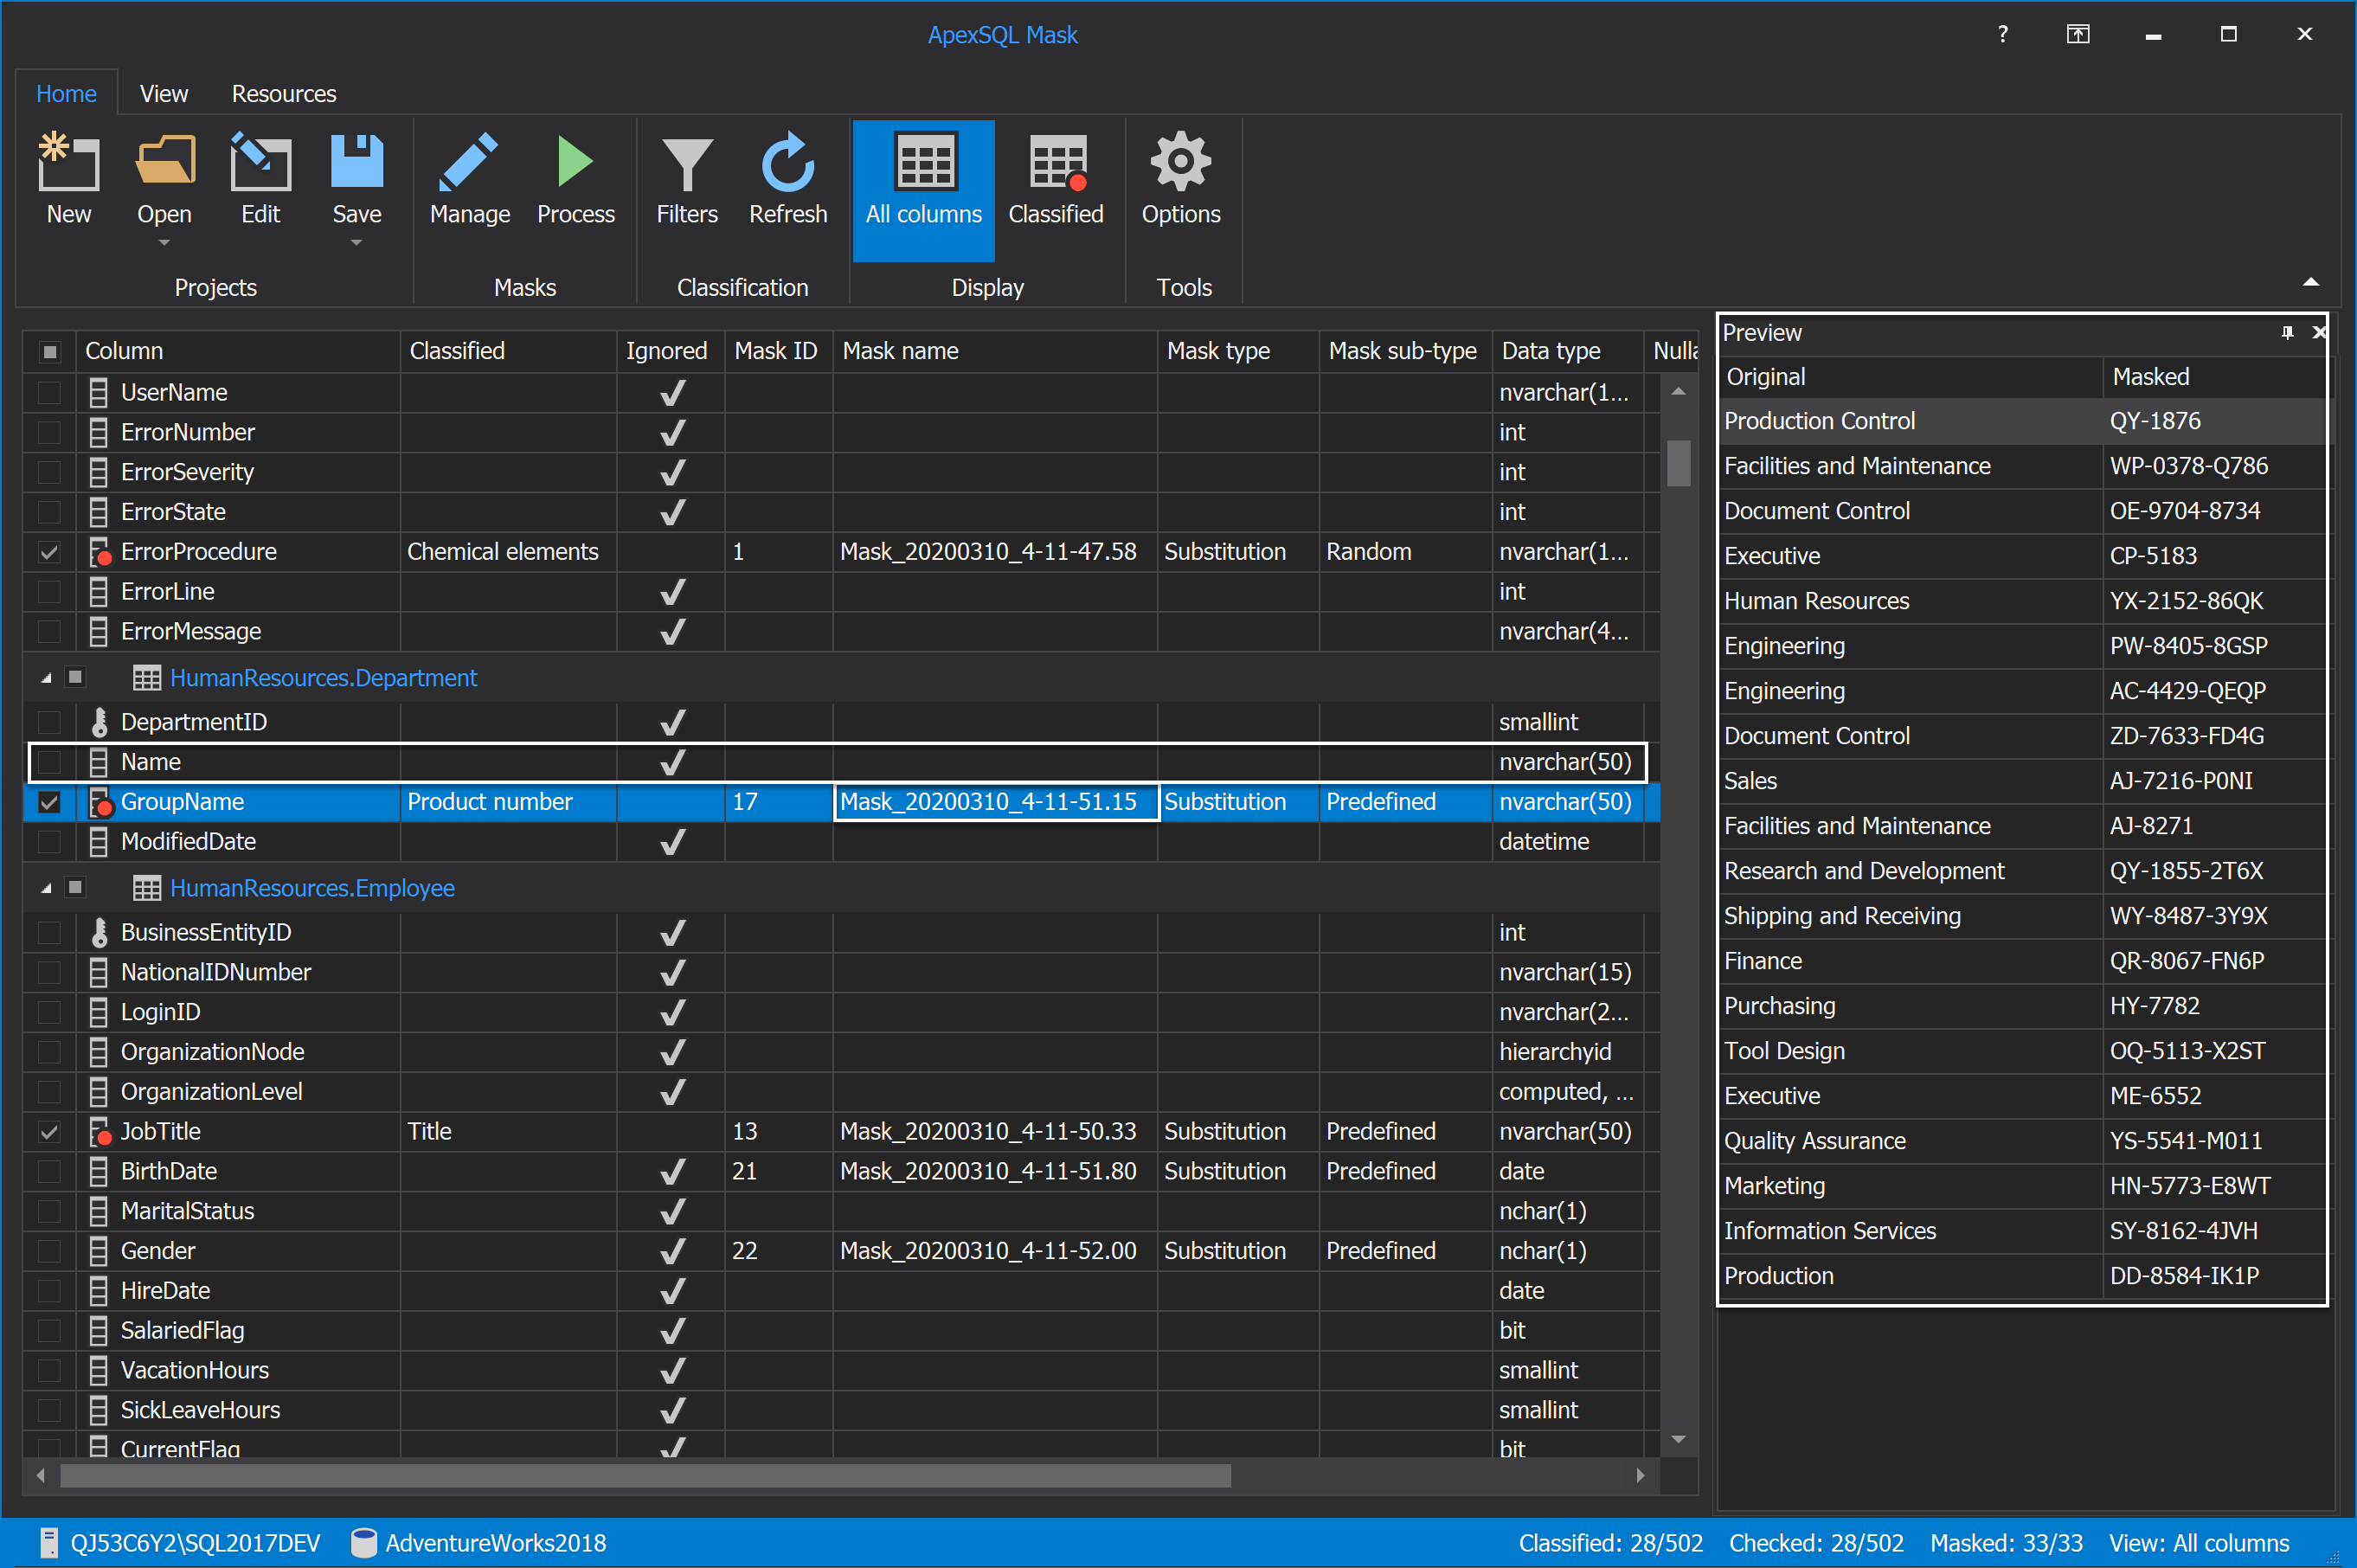
Task: Click the column icon next to UserName
Action: coord(98,392)
